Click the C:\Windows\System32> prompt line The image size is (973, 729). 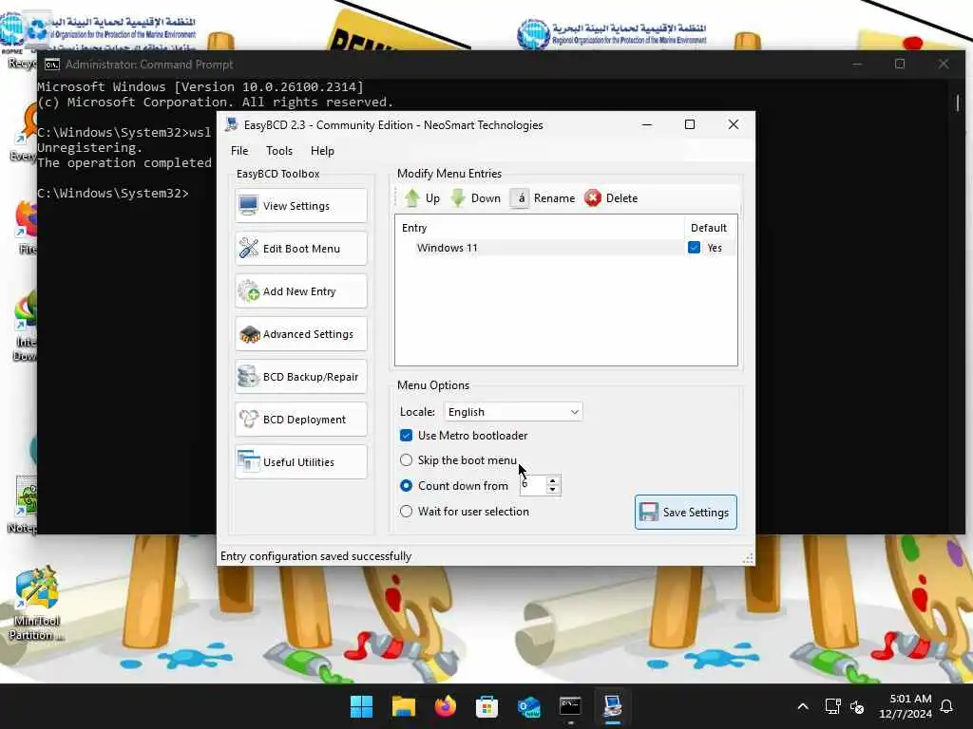pos(113,193)
